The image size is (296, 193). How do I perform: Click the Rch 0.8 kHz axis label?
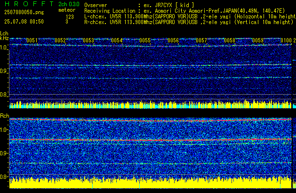(3, 177)
